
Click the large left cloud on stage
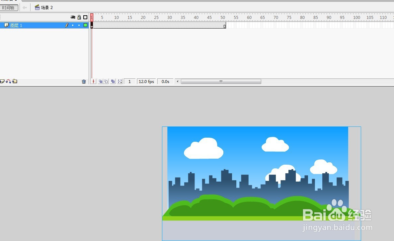[203, 148]
